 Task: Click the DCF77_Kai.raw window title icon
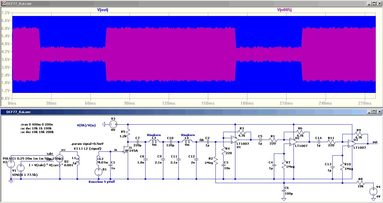pyautogui.click(x=3, y=3)
